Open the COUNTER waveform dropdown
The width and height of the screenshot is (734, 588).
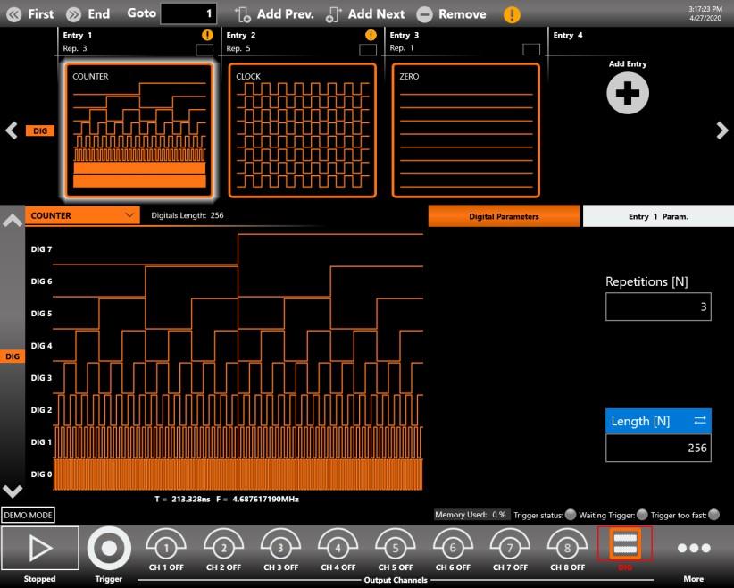coord(82,215)
